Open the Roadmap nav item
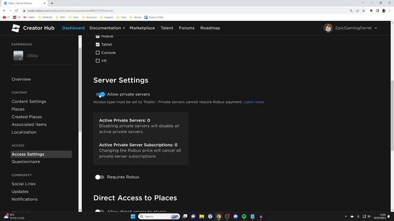 click(x=210, y=28)
